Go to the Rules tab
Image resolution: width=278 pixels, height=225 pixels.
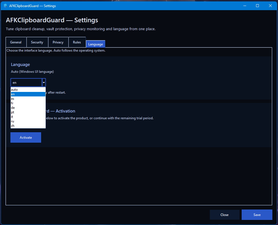click(77, 42)
